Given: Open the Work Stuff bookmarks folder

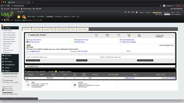Looking at the screenshot, I should coord(15,9).
